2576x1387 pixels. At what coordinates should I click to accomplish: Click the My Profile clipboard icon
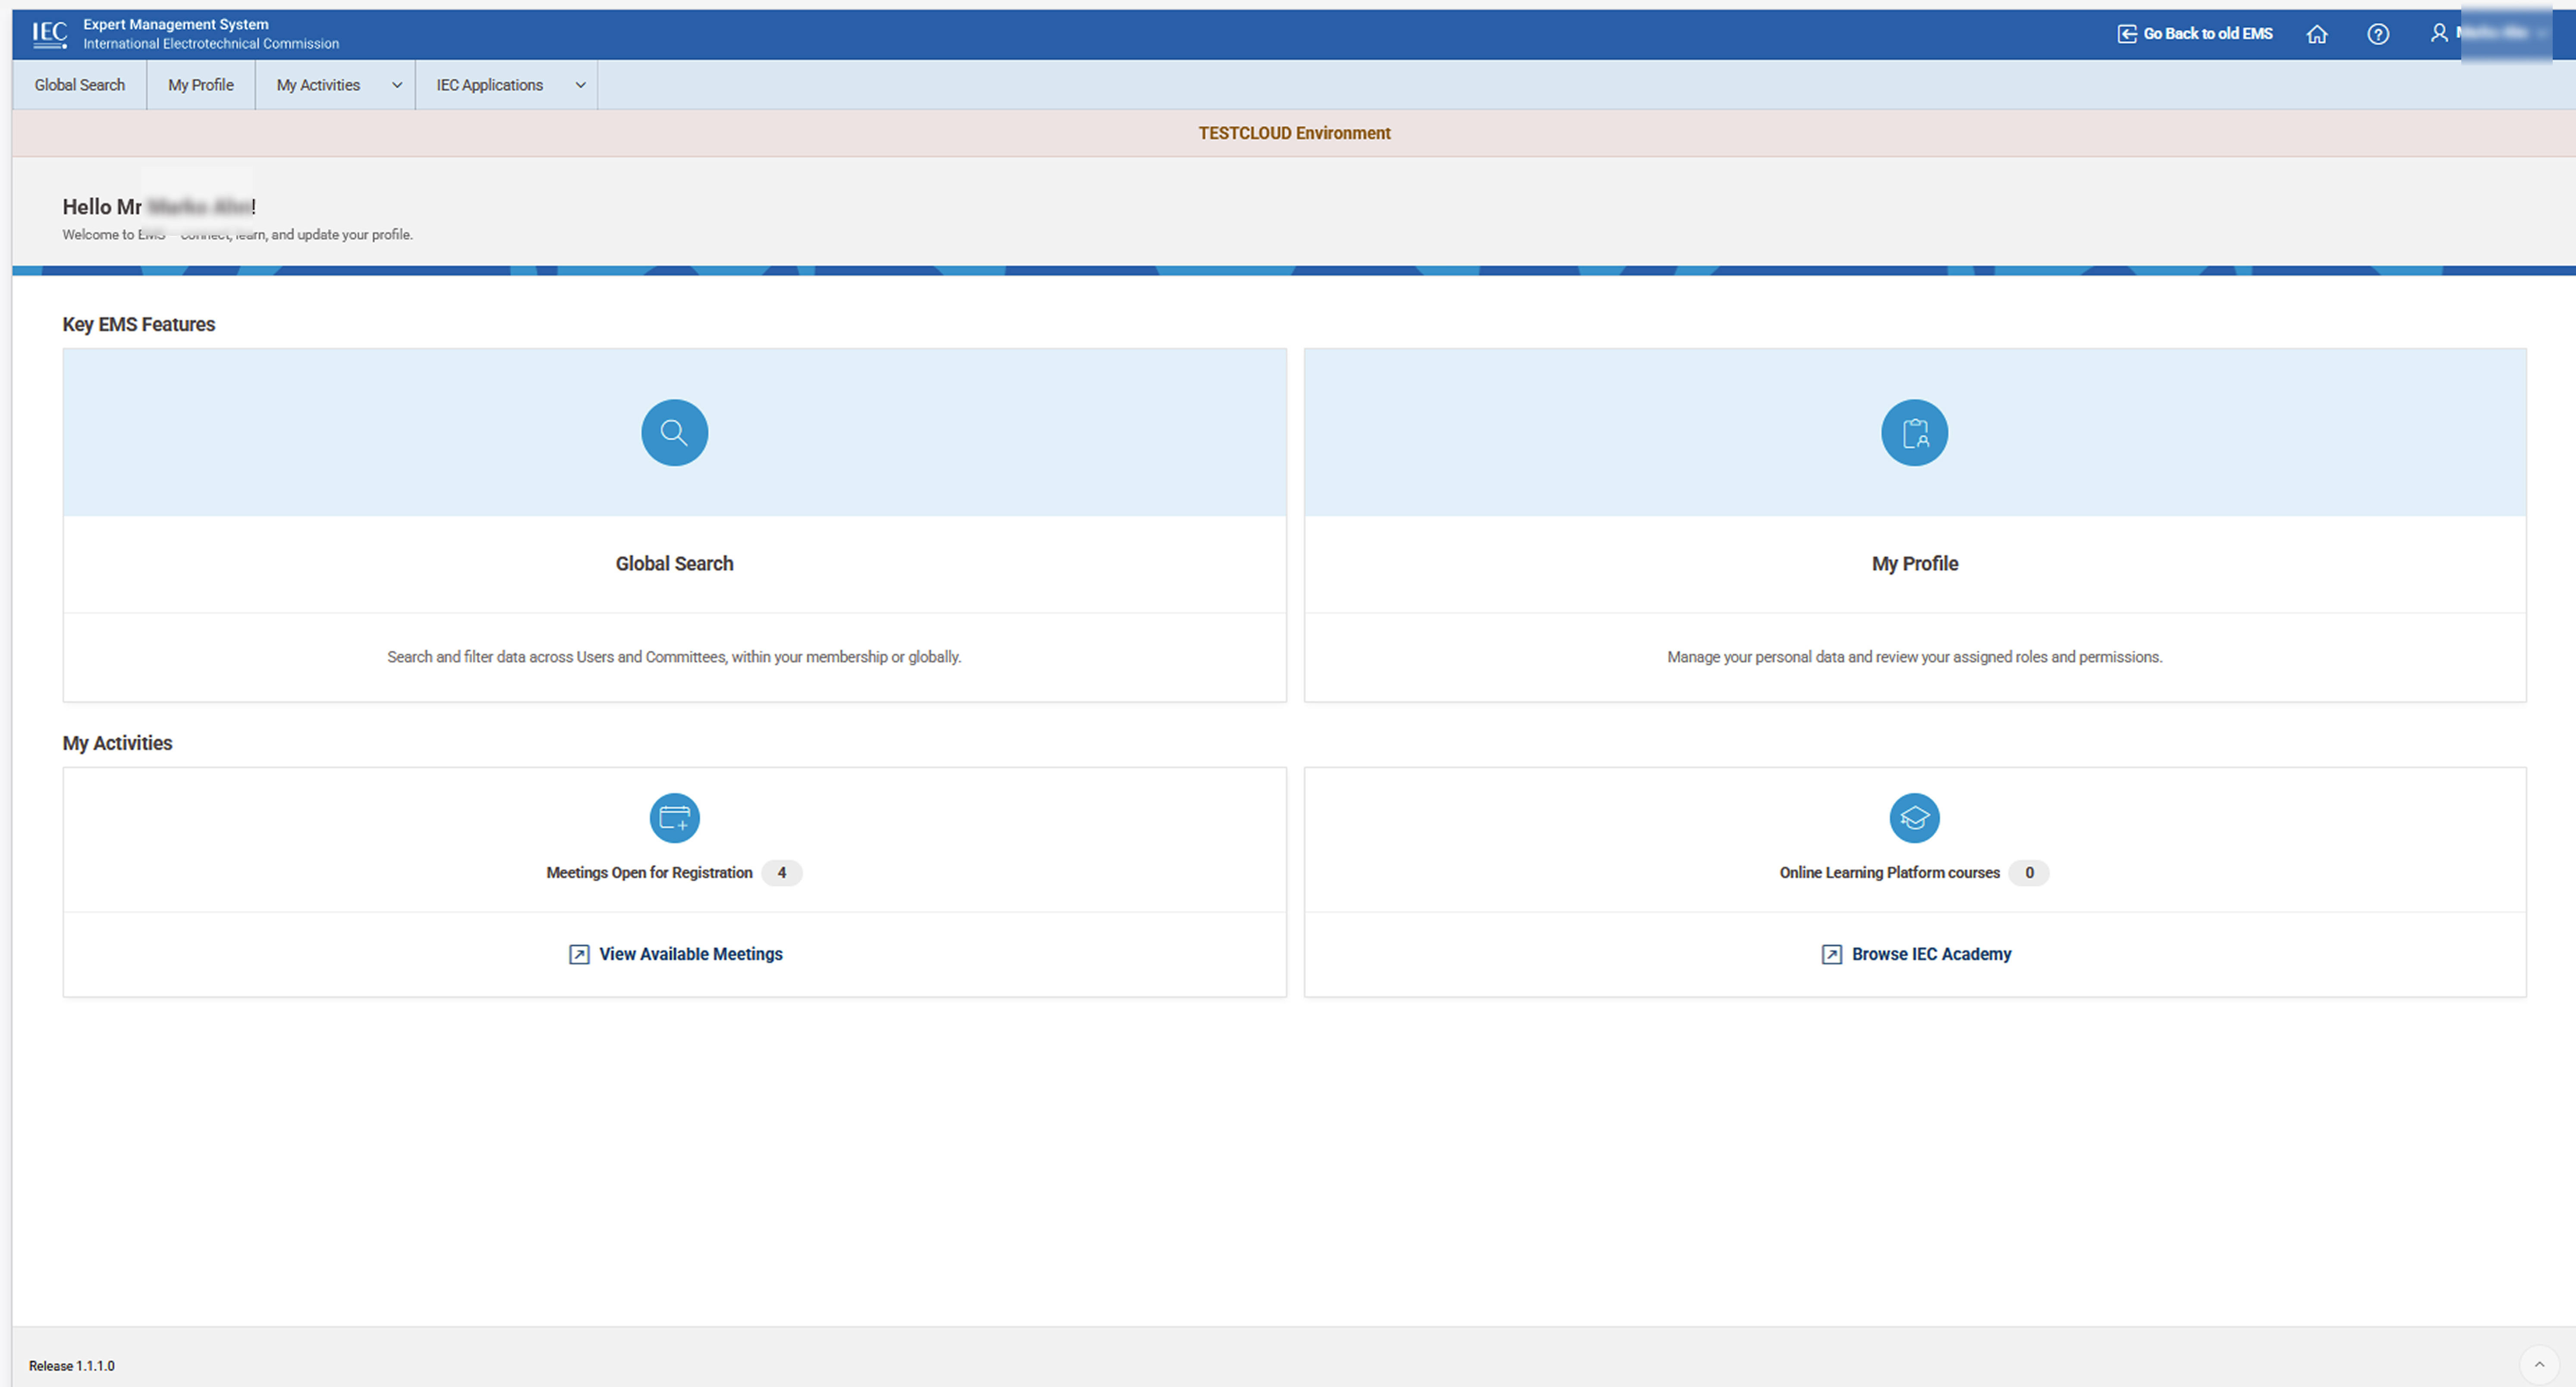(x=1914, y=432)
